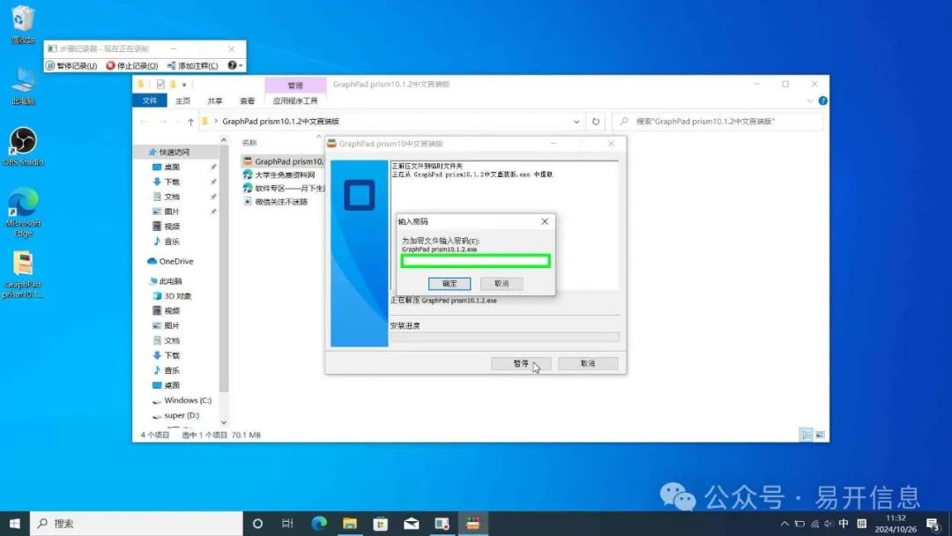Click the properties checkmark quick-access icon

coord(160,85)
